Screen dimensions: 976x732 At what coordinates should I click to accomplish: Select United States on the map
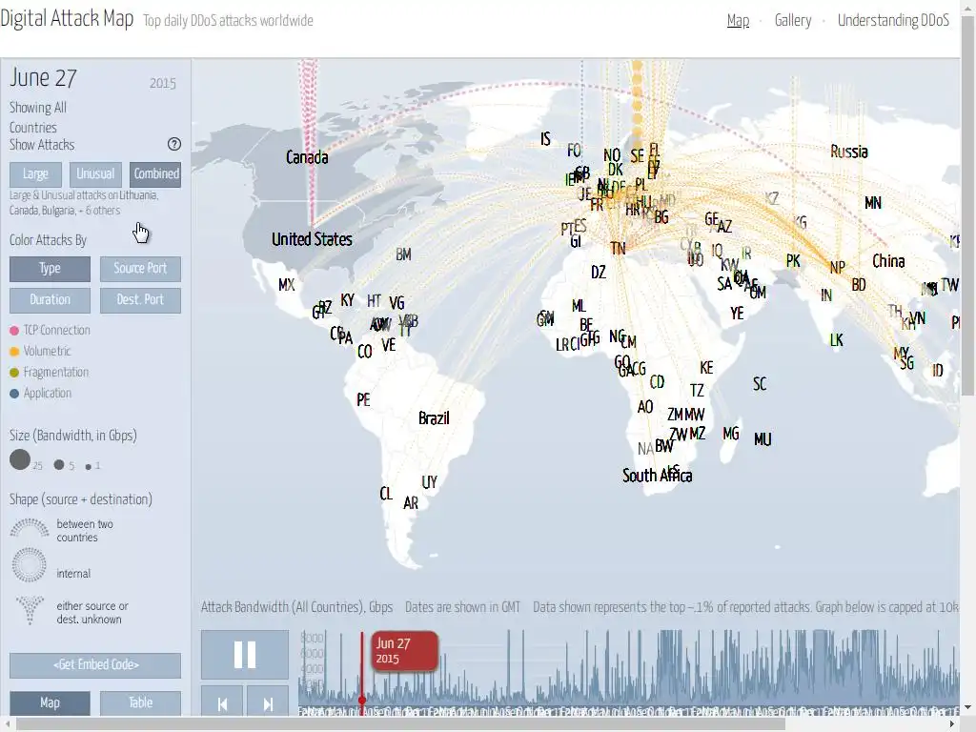tap(312, 239)
